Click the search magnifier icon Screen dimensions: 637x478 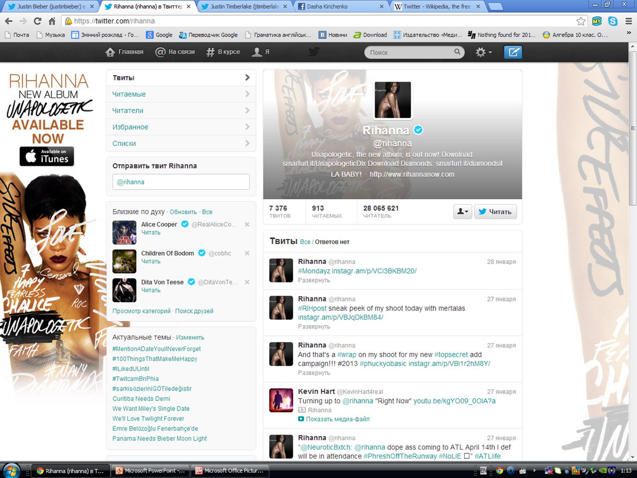[457, 52]
